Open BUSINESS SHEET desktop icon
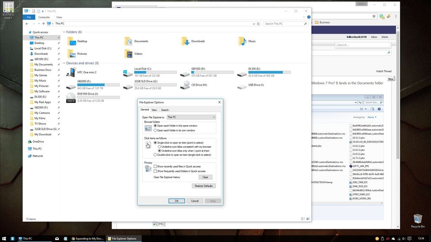 (x=8, y=11)
